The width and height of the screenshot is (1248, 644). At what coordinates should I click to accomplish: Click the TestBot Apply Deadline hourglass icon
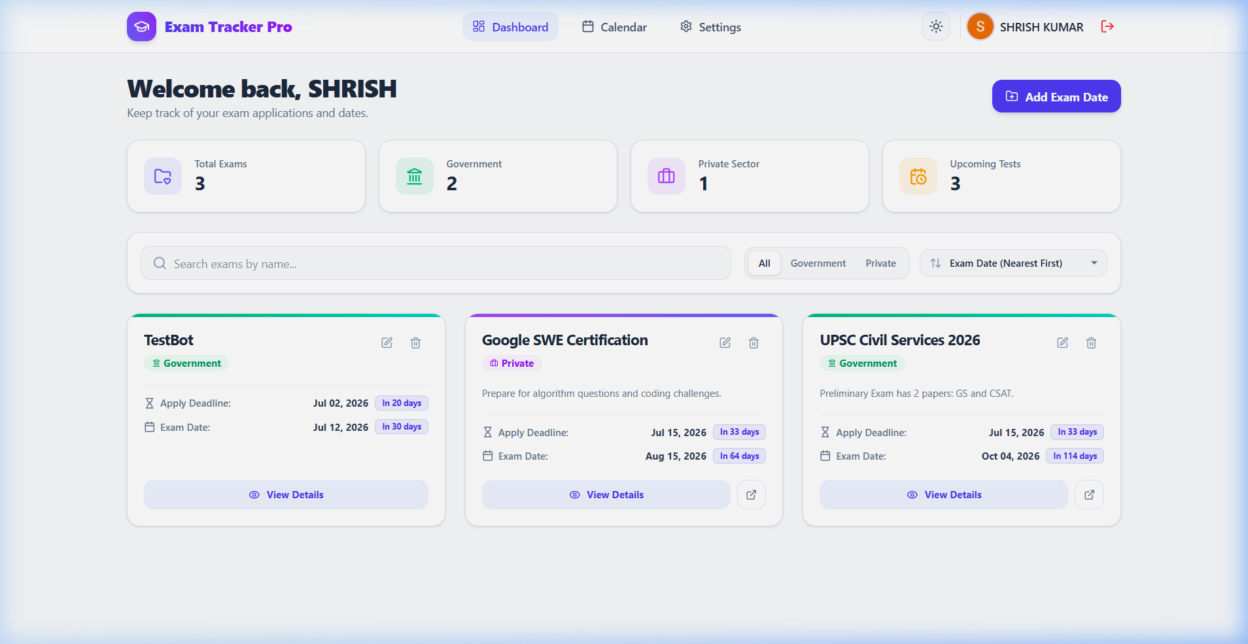[149, 403]
